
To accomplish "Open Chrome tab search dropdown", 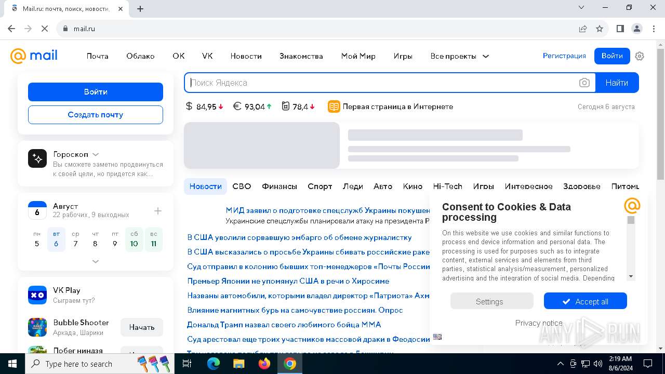I will click(581, 8).
